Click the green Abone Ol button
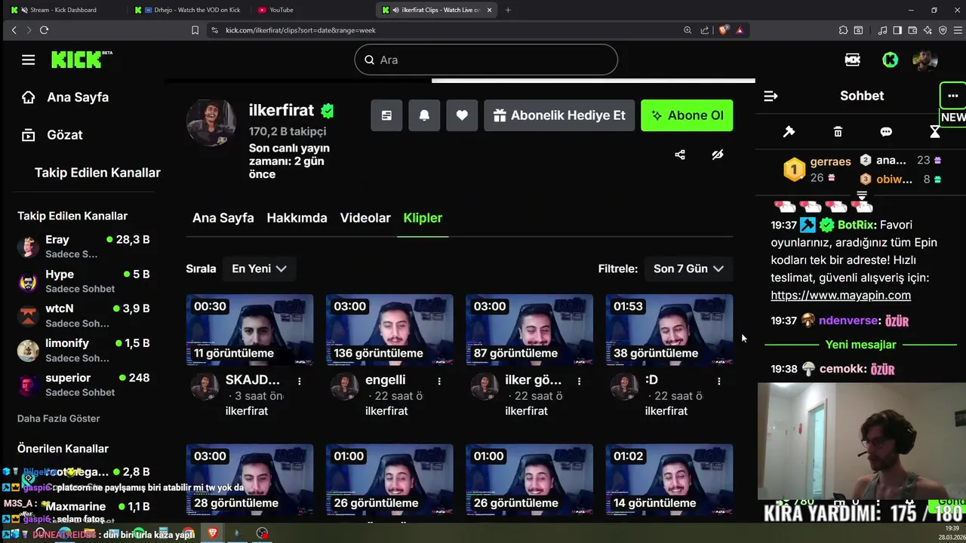Viewport: 966px width, 543px height. [x=687, y=115]
